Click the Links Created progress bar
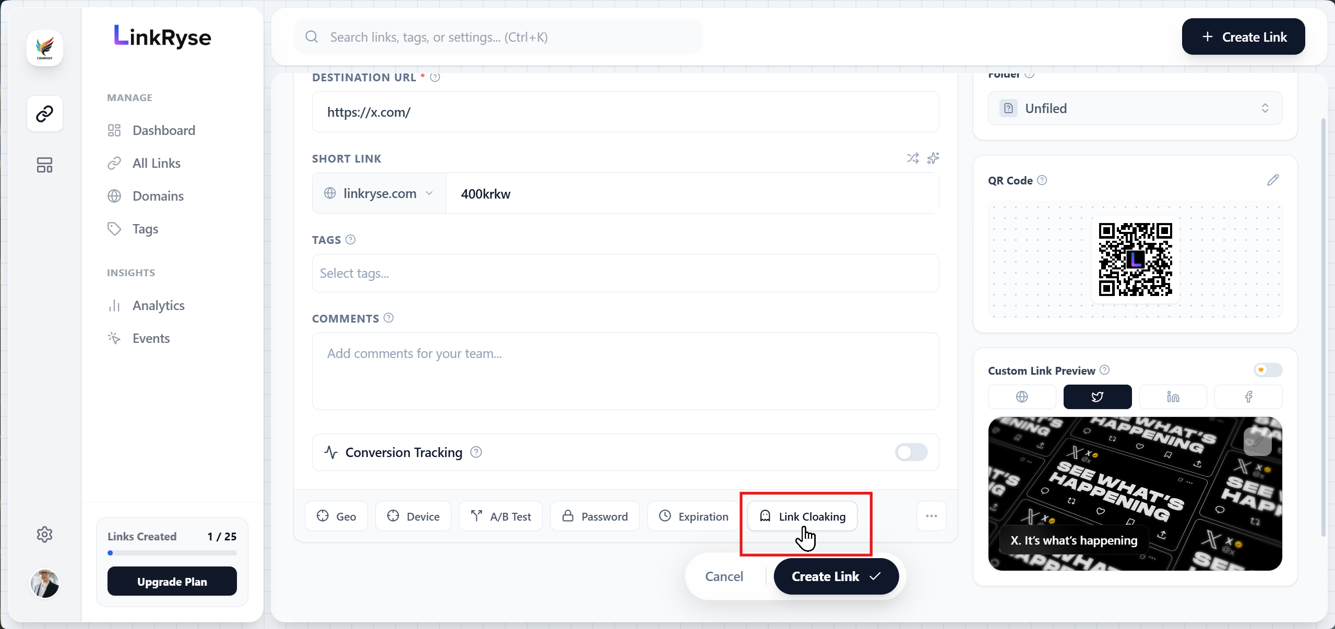Image resolution: width=1335 pixels, height=629 pixels. click(x=172, y=553)
